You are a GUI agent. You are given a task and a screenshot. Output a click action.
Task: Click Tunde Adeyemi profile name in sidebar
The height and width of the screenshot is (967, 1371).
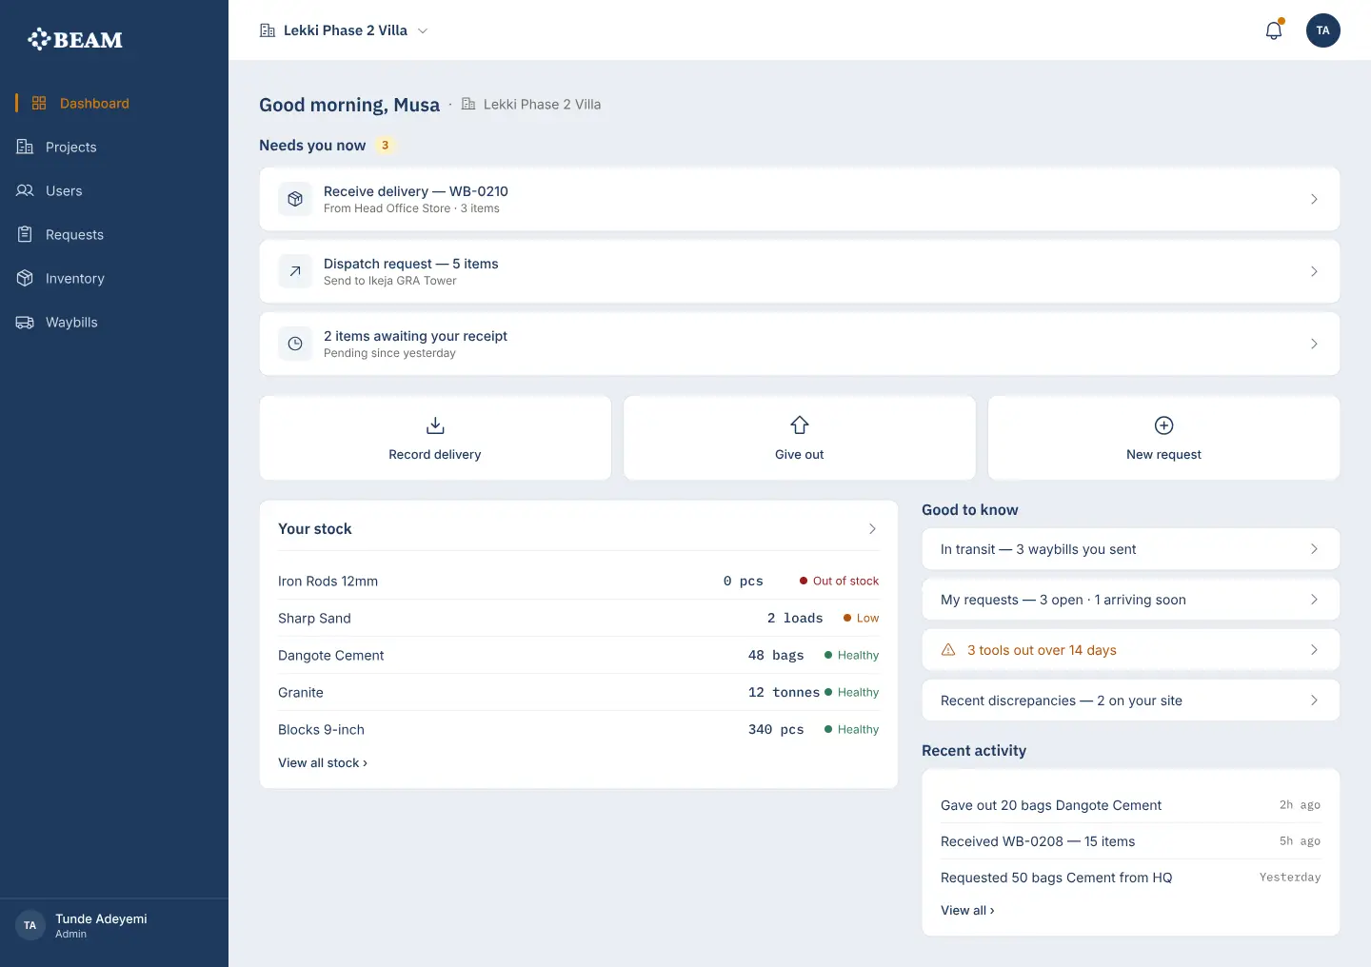(x=101, y=918)
